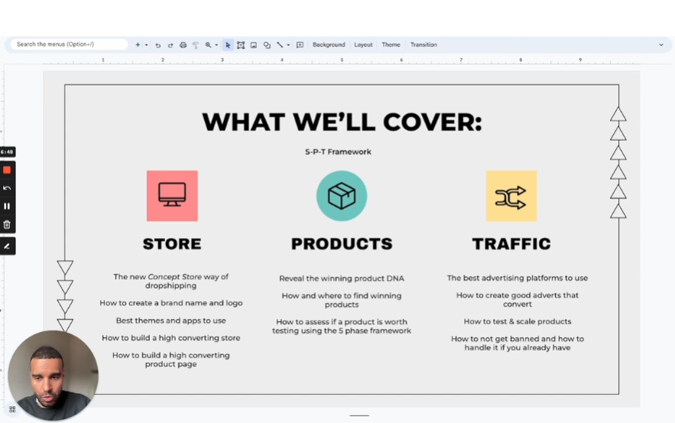Open the Layout menu
Screen dimensions: 675x423
point(363,45)
